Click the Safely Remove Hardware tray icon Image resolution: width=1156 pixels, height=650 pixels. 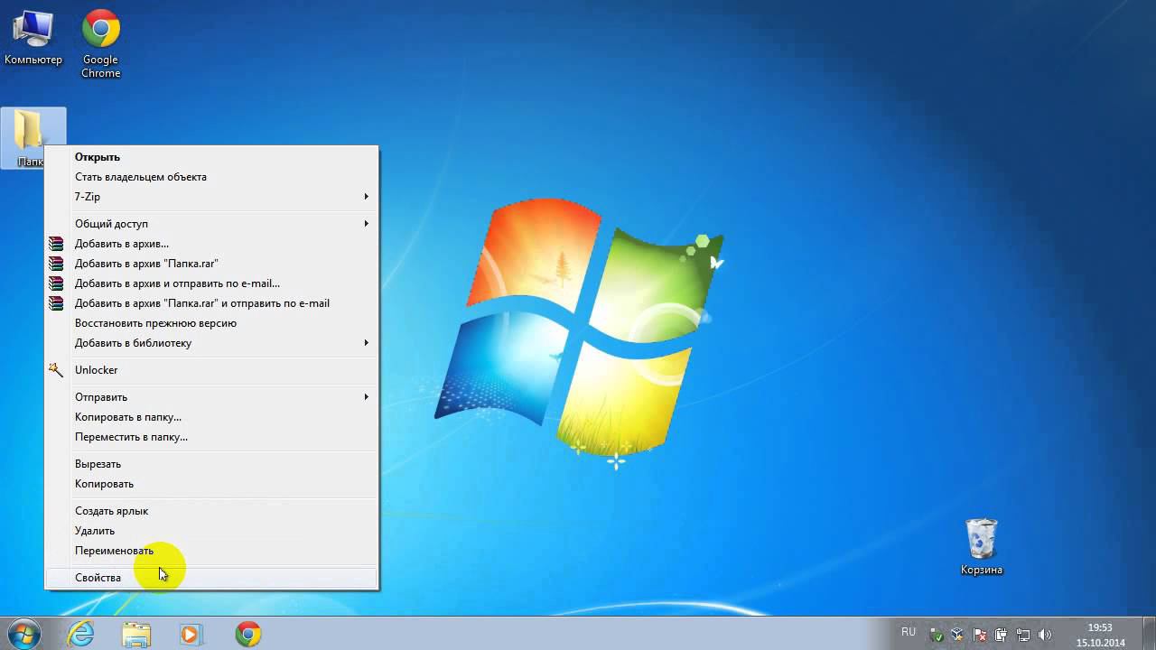point(937,635)
